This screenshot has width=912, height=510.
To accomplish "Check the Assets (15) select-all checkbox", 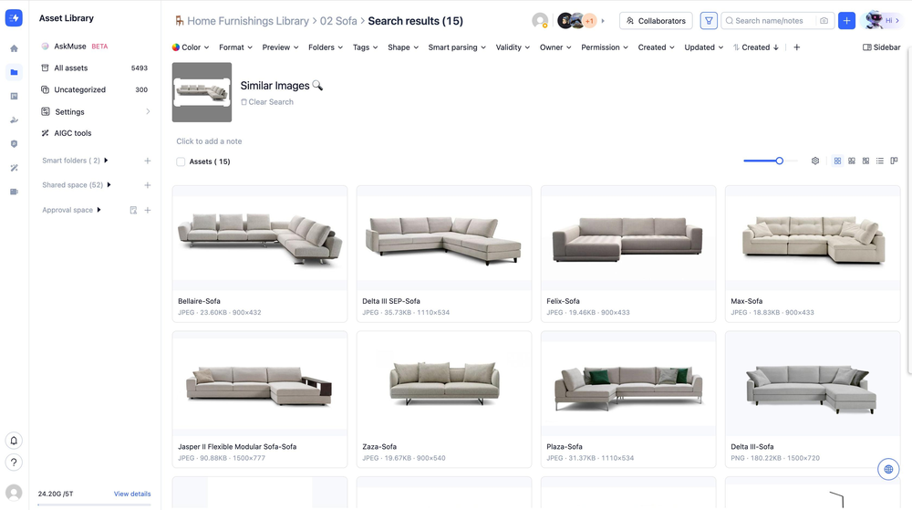I will point(181,162).
